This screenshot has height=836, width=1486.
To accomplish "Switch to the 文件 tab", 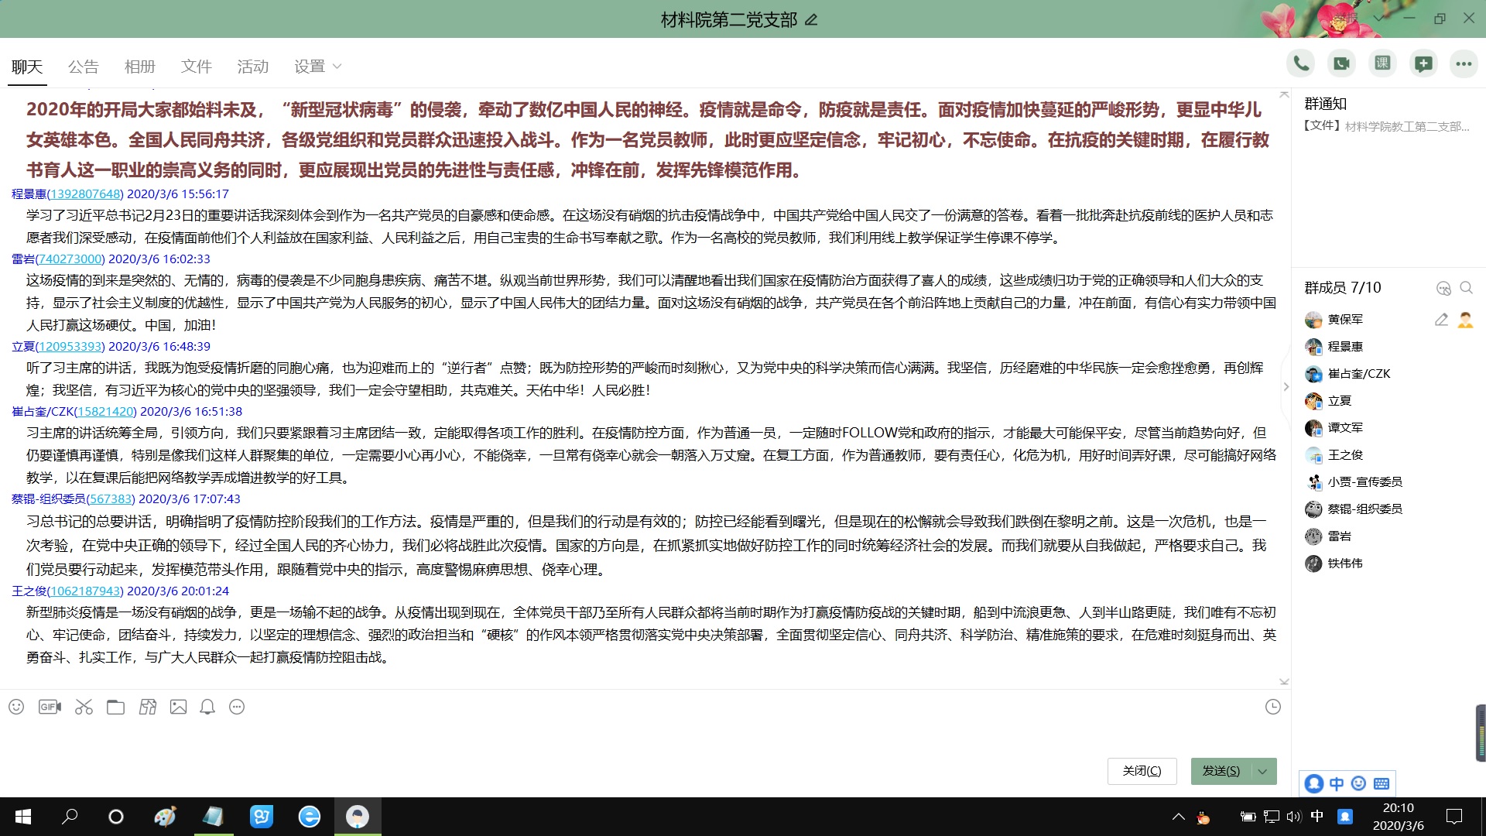I will tap(196, 67).
